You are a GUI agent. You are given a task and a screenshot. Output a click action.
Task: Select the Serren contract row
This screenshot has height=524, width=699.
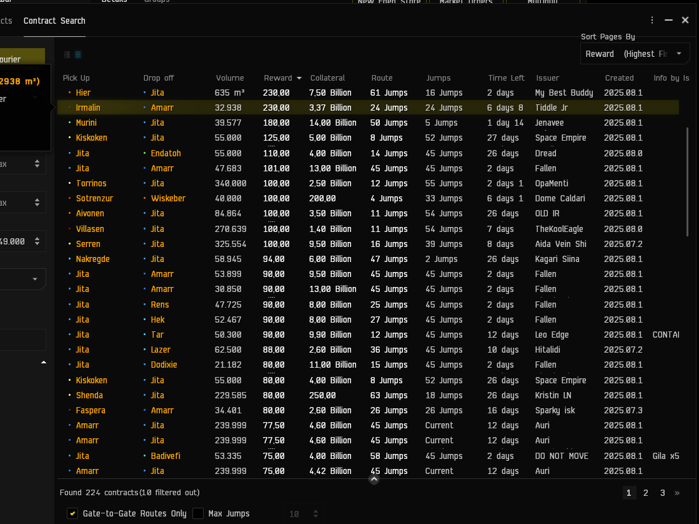pyautogui.click(x=368, y=244)
